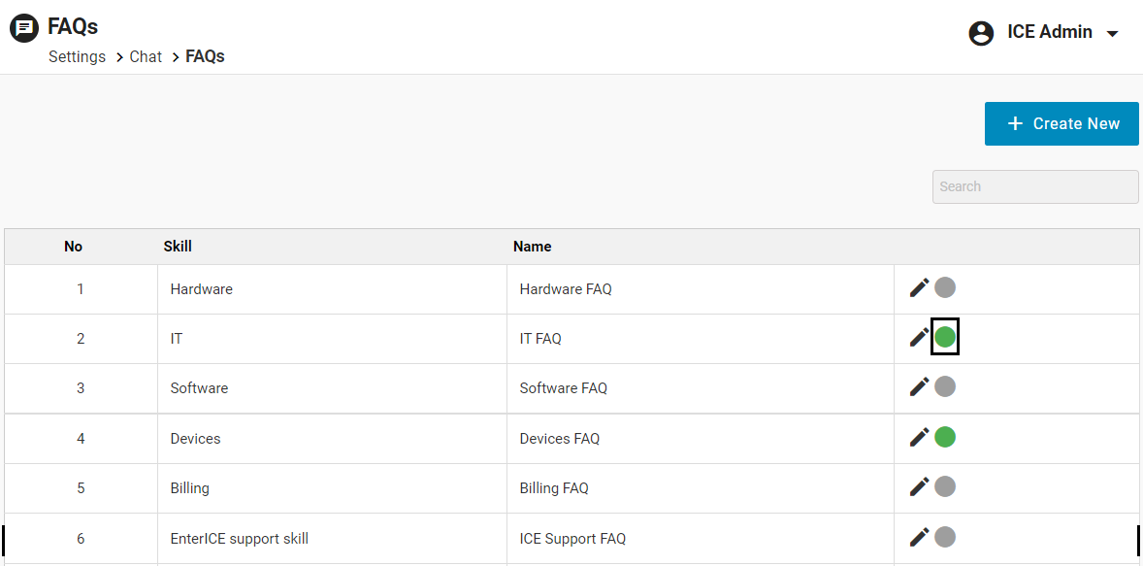Edit the Billing FAQ row

click(x=919, y=486)
